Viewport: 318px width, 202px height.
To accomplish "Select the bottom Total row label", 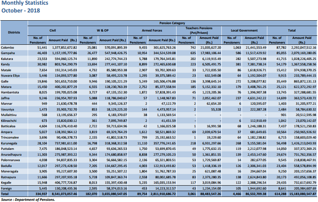I will coord(5,194).
